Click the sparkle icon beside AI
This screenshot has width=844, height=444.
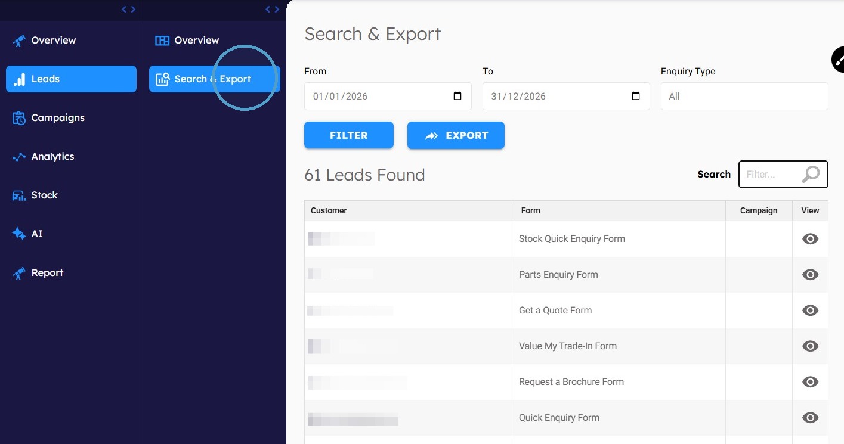click(x=19, y=234)
